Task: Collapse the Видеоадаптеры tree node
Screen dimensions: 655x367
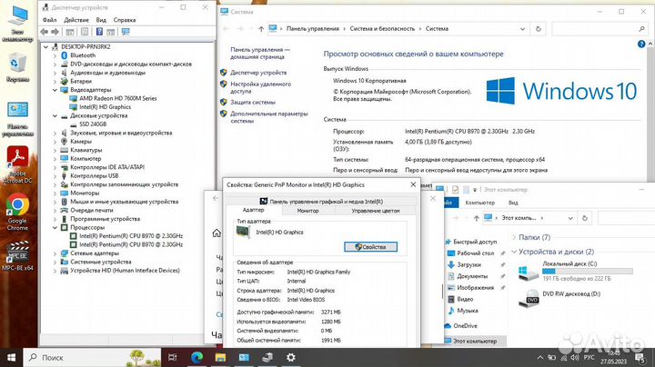Action: [x=55, y=90]
